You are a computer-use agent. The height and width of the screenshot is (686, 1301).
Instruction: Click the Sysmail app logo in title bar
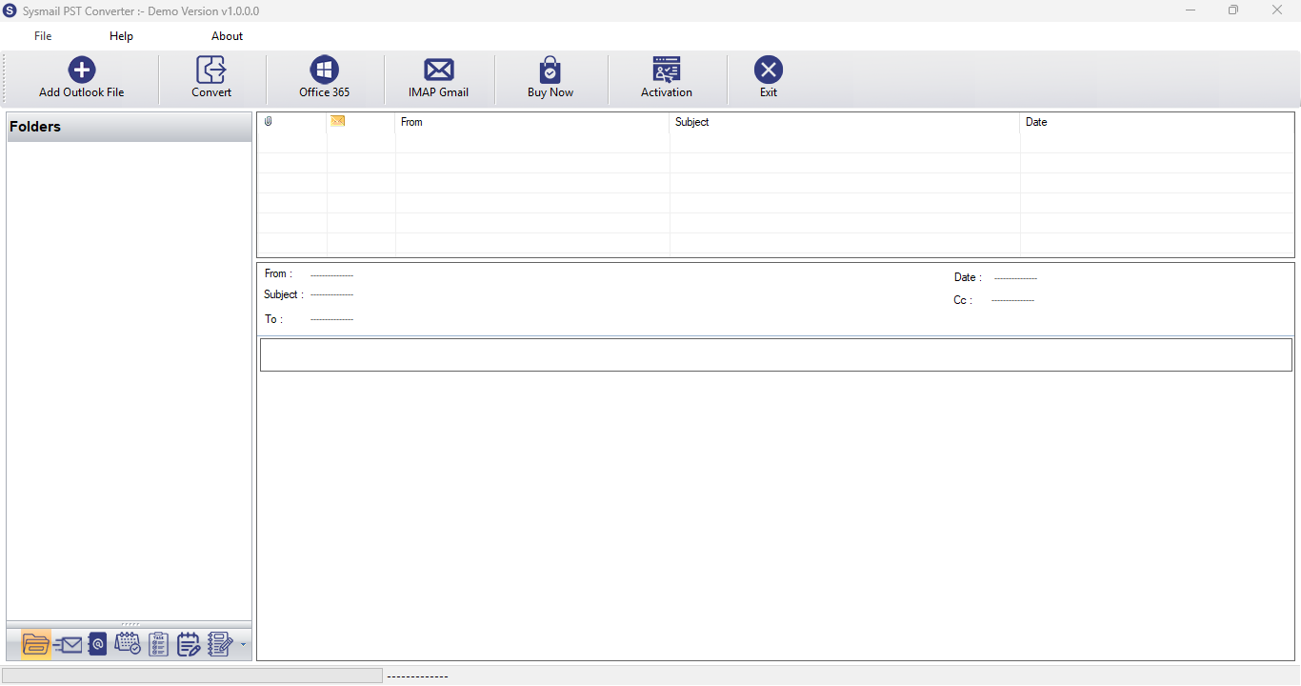pos(10,10)
